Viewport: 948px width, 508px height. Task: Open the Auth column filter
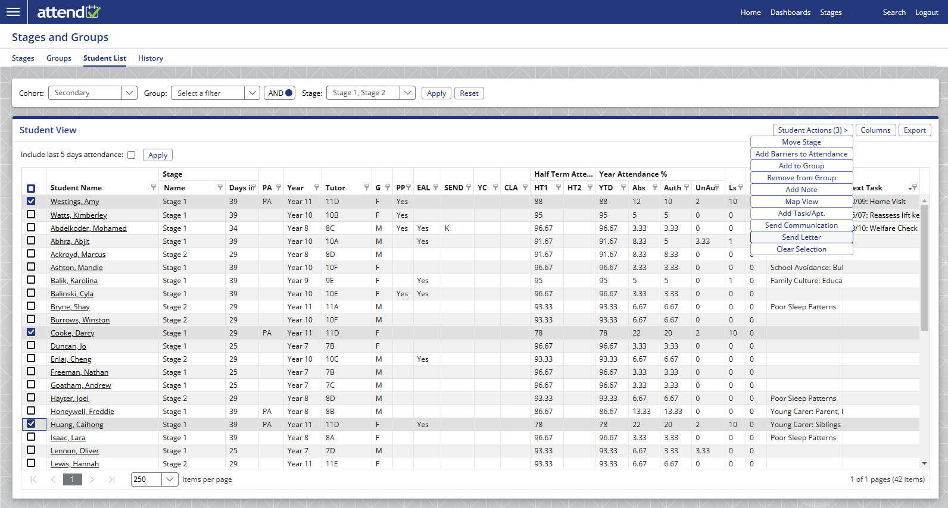[x=687, y=187]
